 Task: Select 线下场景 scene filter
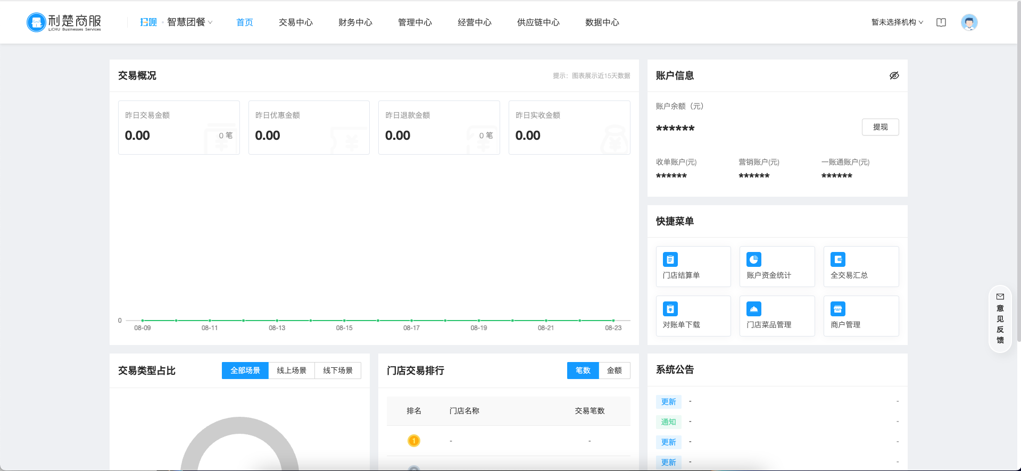coord(338,371)
